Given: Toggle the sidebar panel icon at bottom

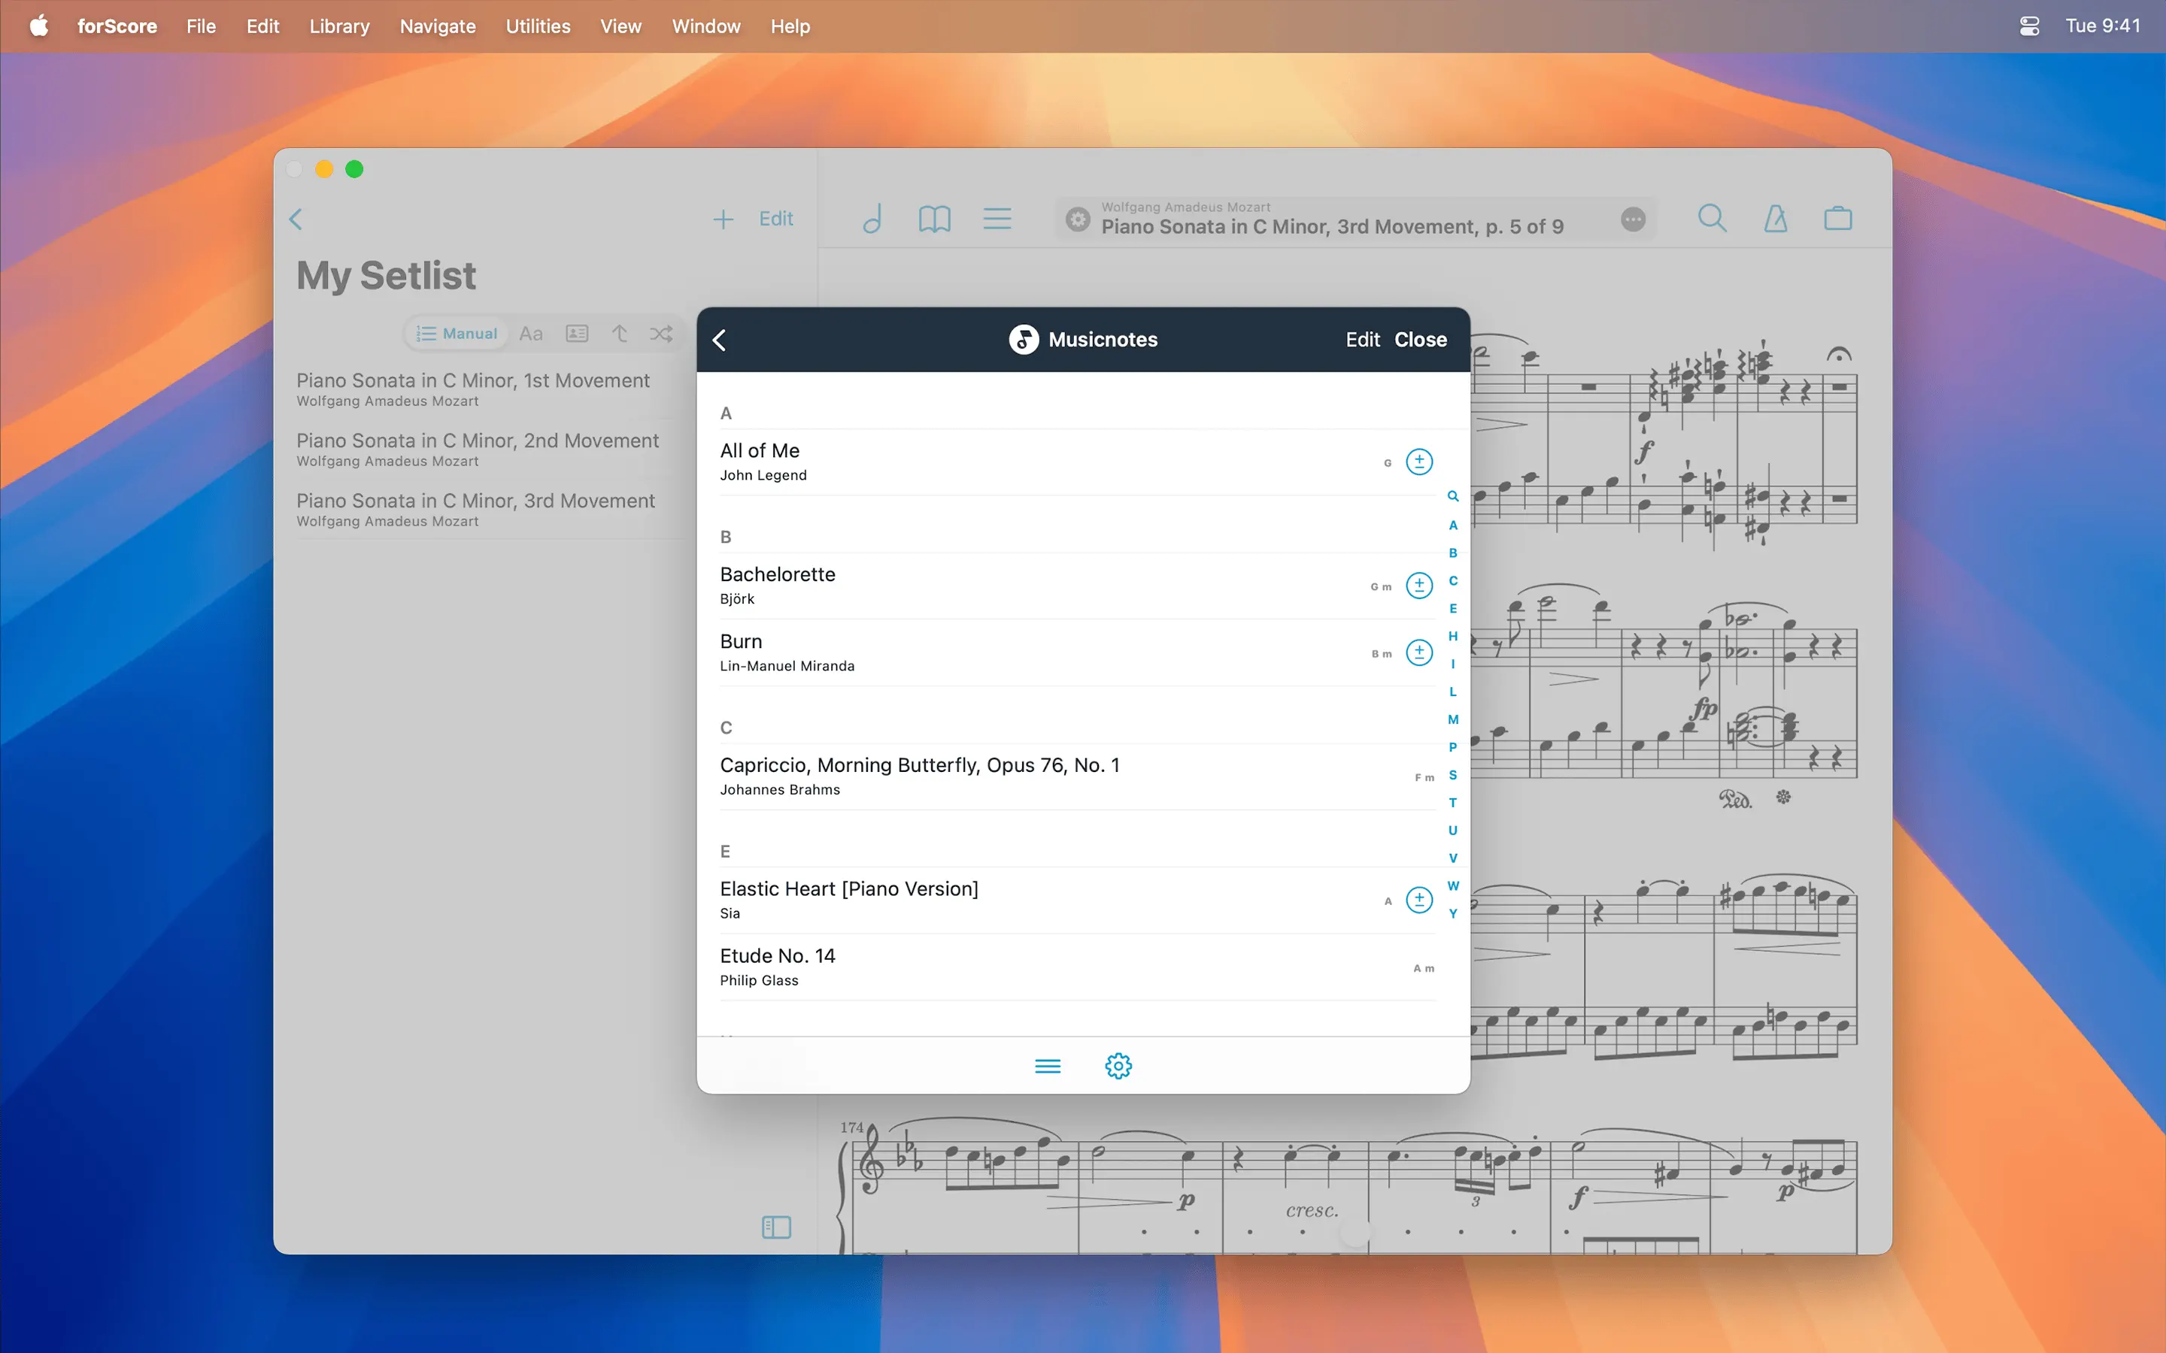Looking at the screenshot, I should (x=776, y=1227).
